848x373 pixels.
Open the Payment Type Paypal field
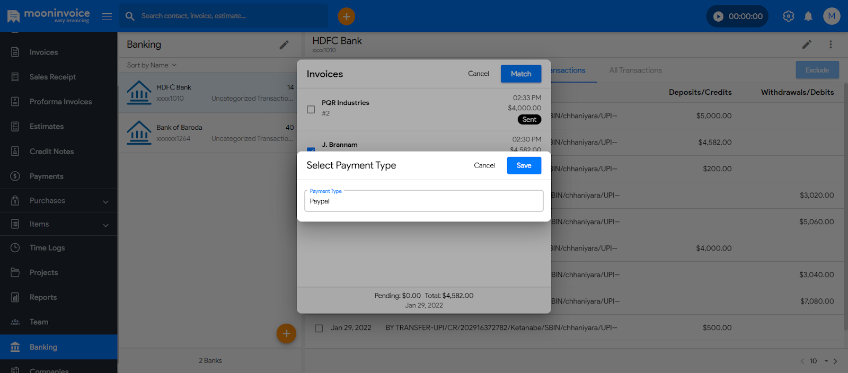click(x=424, y=201)
